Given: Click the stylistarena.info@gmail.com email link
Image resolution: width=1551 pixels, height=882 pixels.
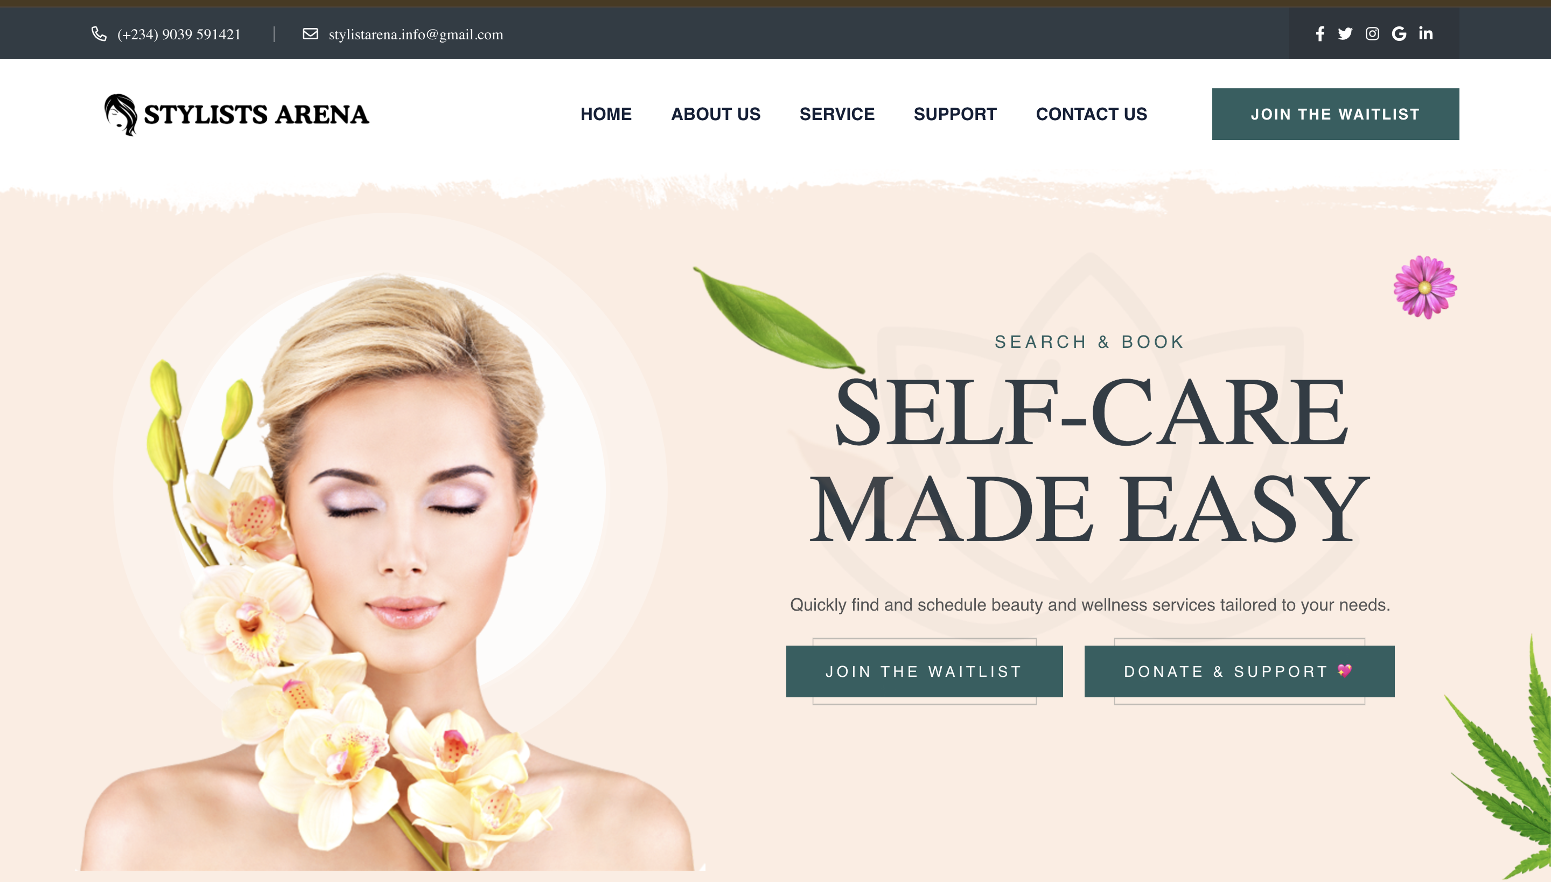Looking at the screenshot, I should pos(416,34).
